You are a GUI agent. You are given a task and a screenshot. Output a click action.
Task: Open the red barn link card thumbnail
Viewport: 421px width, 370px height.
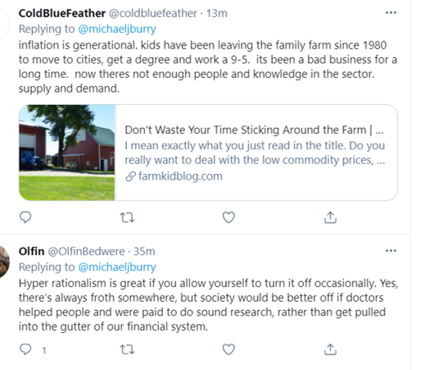point(67,153)
